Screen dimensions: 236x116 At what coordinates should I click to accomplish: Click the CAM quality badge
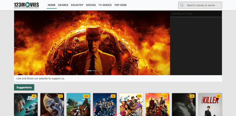[x=86, y=96]
